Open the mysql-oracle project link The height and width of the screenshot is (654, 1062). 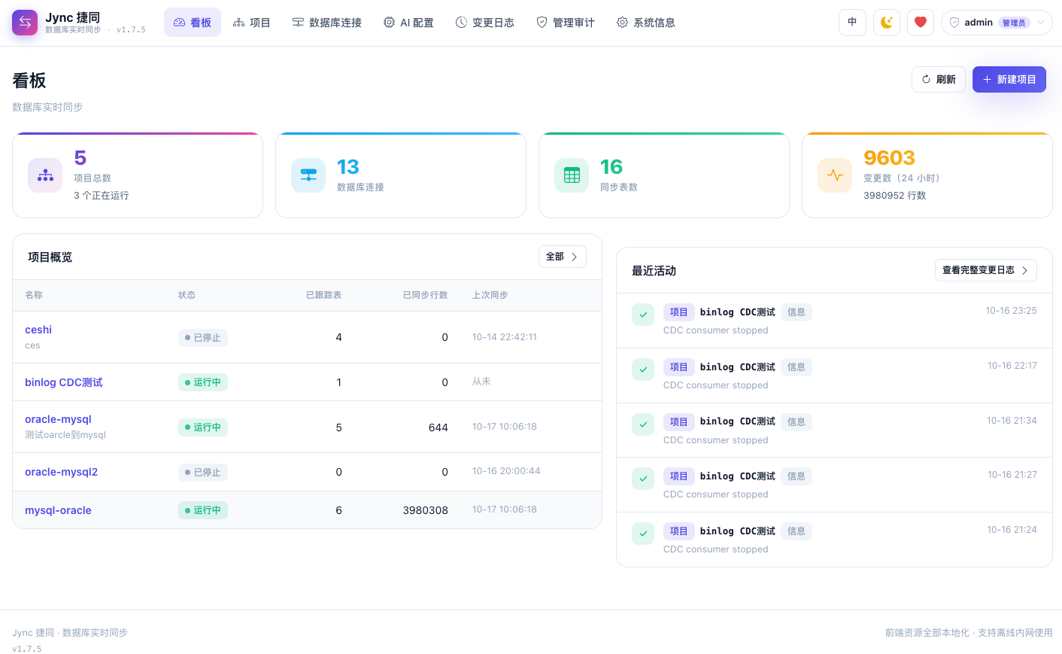(58, 510)
